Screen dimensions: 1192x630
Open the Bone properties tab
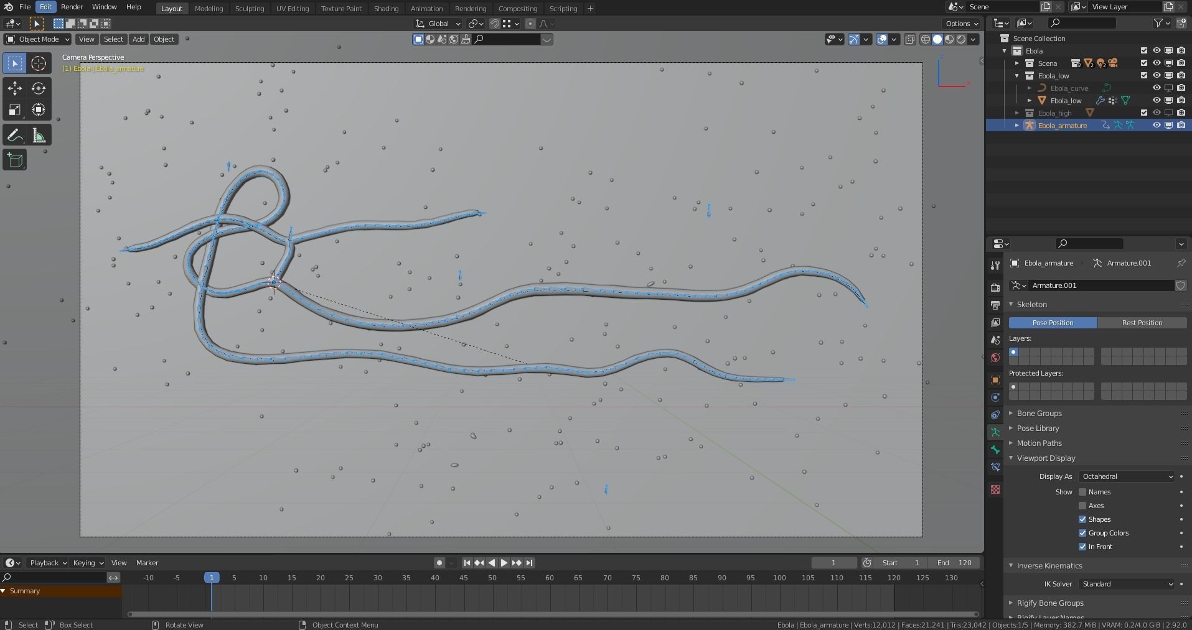pyautogui.click(x=995, y=450)
